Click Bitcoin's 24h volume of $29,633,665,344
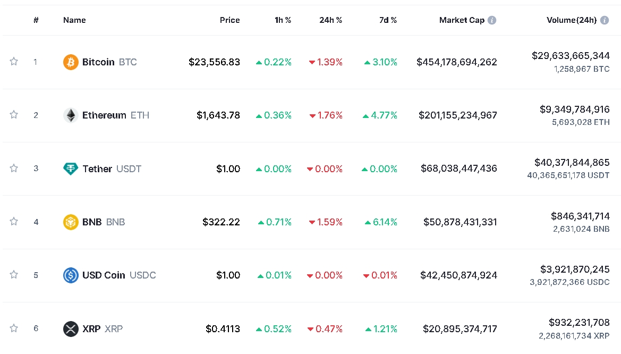 coord(571,56)
